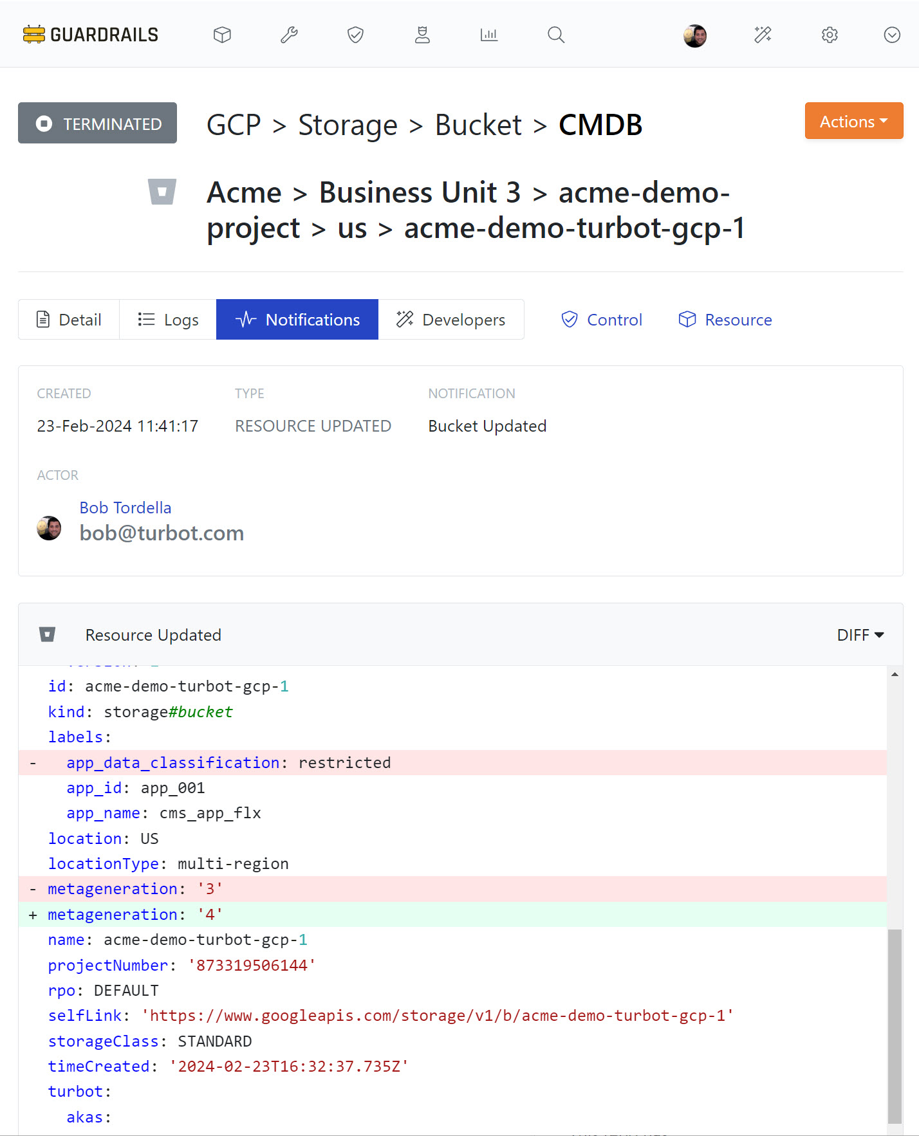Screen dimensions: 919x1136
Task: Click the TERMINATED status badge
Action: tap(97, 123)
